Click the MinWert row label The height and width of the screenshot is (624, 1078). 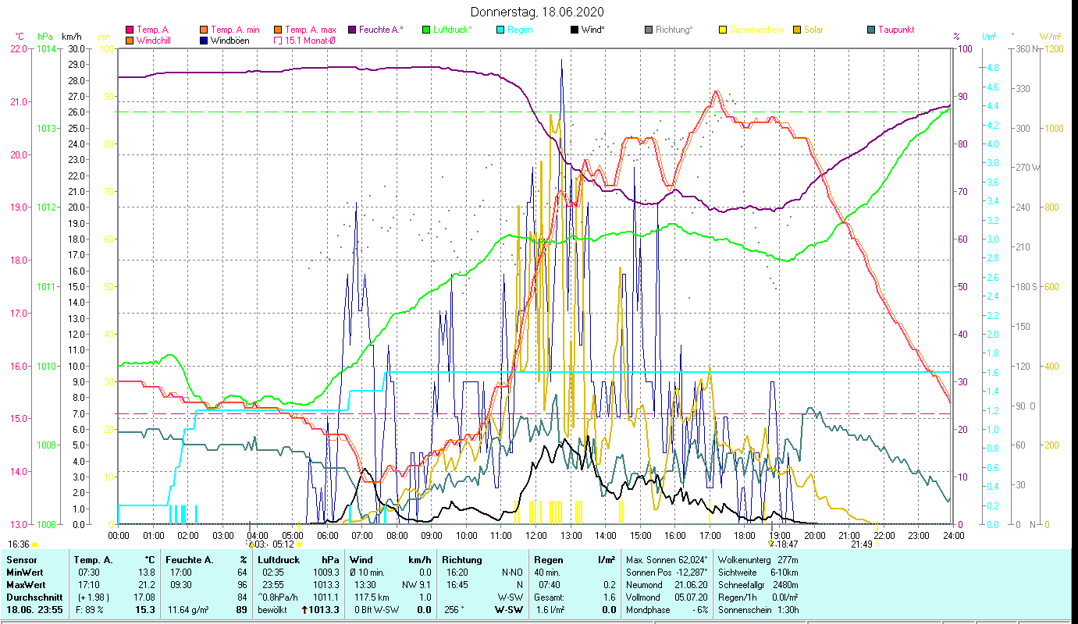[x=26, y=573]
